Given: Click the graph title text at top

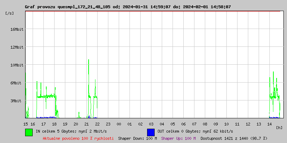Looking at the screenshot, I should (x=128, y=7).
